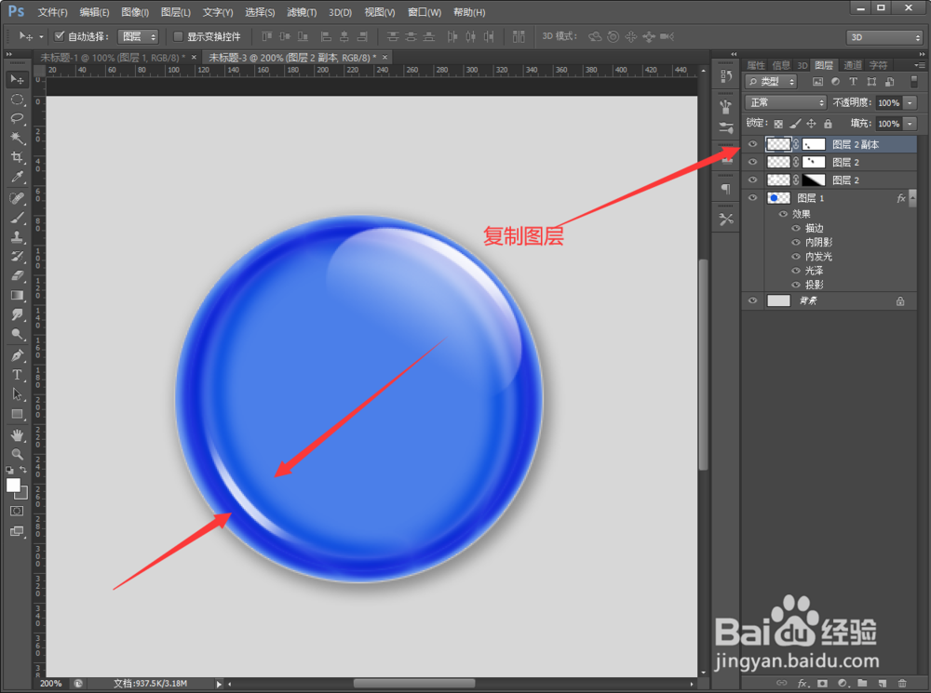Open the 窗口(W) menu
This screenshot has height=693, width=931.
425,12
